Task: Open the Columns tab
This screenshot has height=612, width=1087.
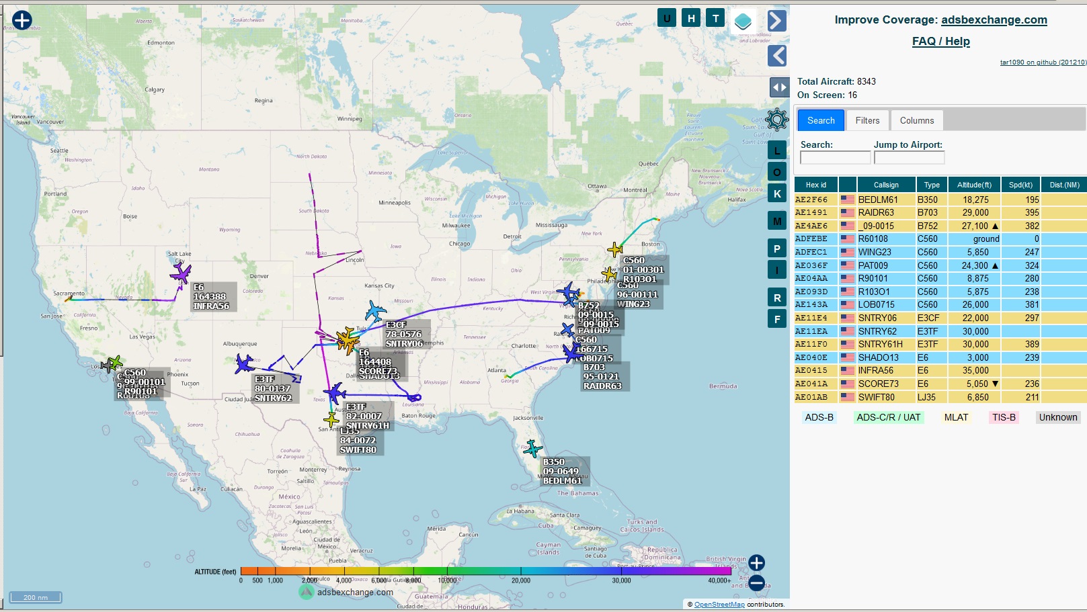Action: (917, 120)
